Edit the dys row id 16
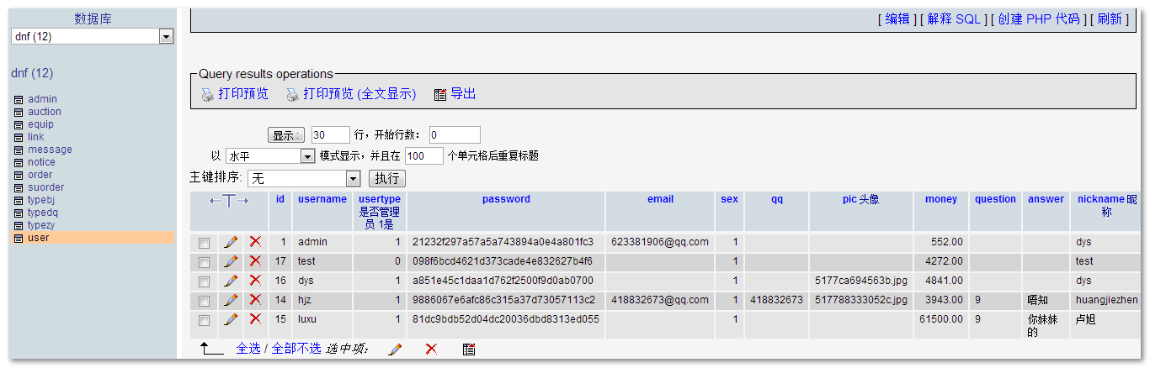The width and height of the screenshot is (1150, 368). (x=231, y=281)
